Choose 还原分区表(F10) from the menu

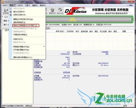click(20, 15)
